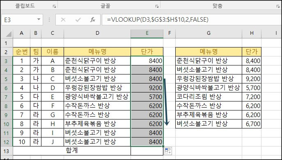The width and height of the screenshot is (282, 160).
Task: Open the Alignment group dialog launcher
Action: [278, 7]
